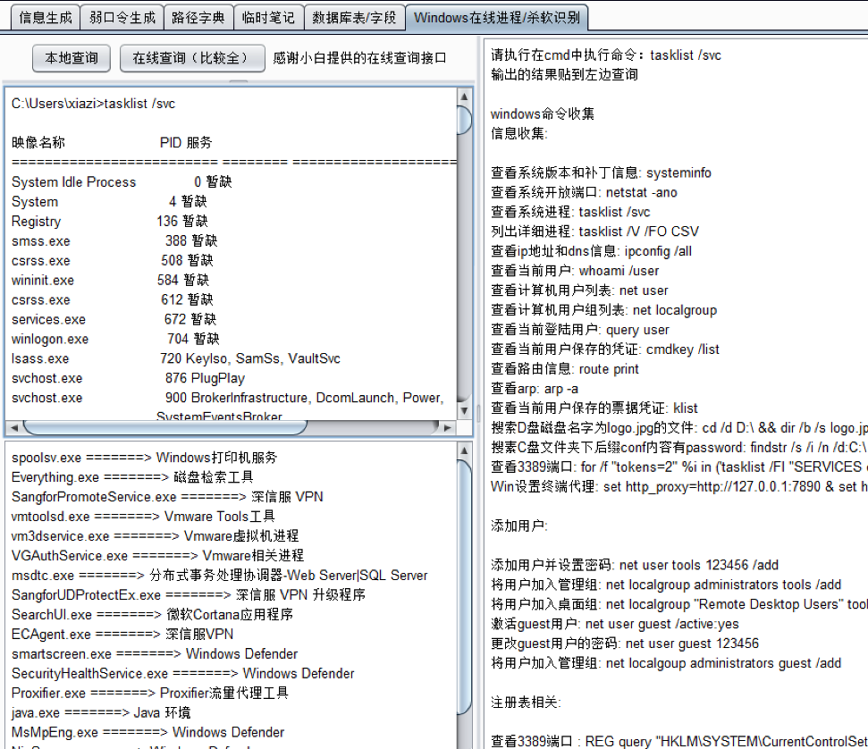This screenshot has height=749, width=868.
Task: Switch to the 弱口令生成 tab
Action: (x=122, y=17)
